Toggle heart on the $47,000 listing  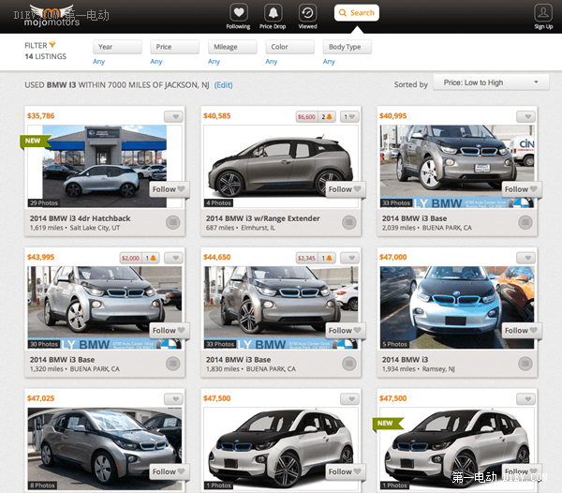pyautogui.click(x=525, y=258)
